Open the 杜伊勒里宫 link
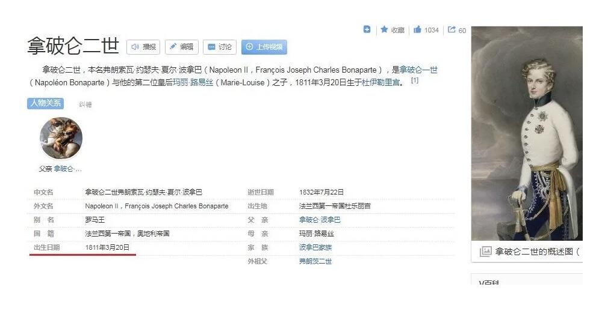Viewport: 602px width, 311px height. coord(381,82)
